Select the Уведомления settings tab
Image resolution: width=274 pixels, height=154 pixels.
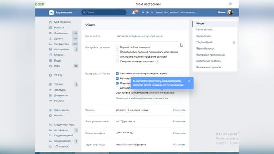coord(215,42)
